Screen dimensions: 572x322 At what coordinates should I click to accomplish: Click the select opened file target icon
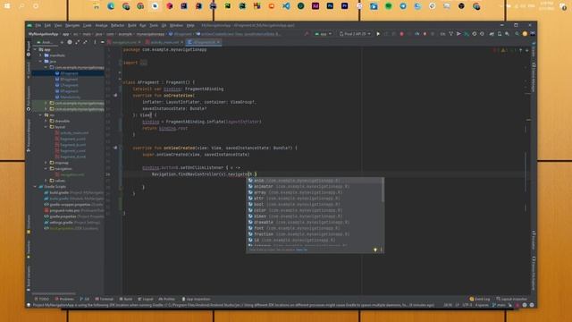[x=70, y=42]
